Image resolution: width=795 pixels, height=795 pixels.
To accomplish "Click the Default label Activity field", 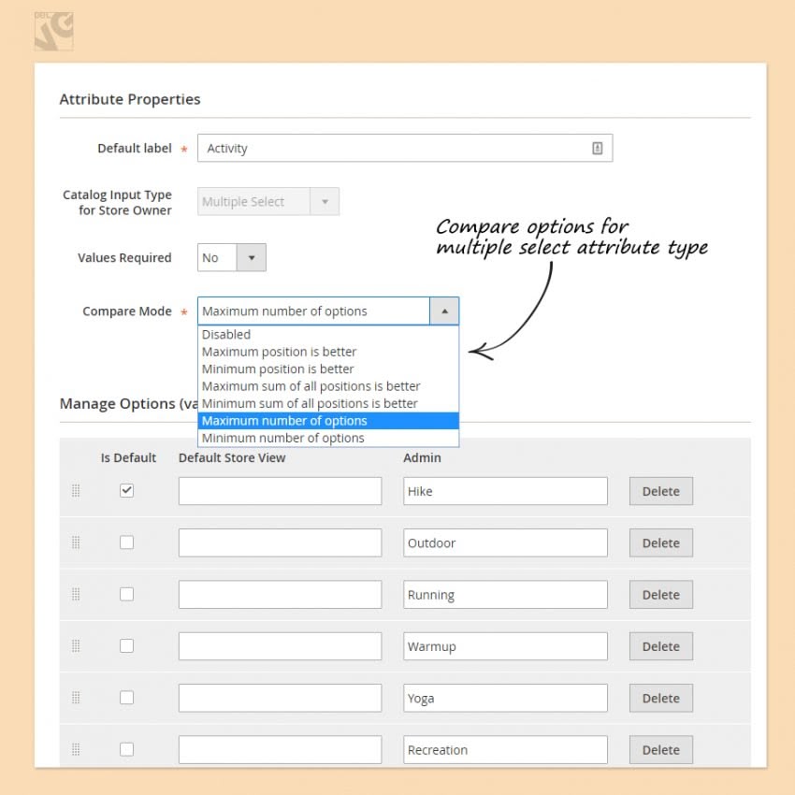I will 405,148.
